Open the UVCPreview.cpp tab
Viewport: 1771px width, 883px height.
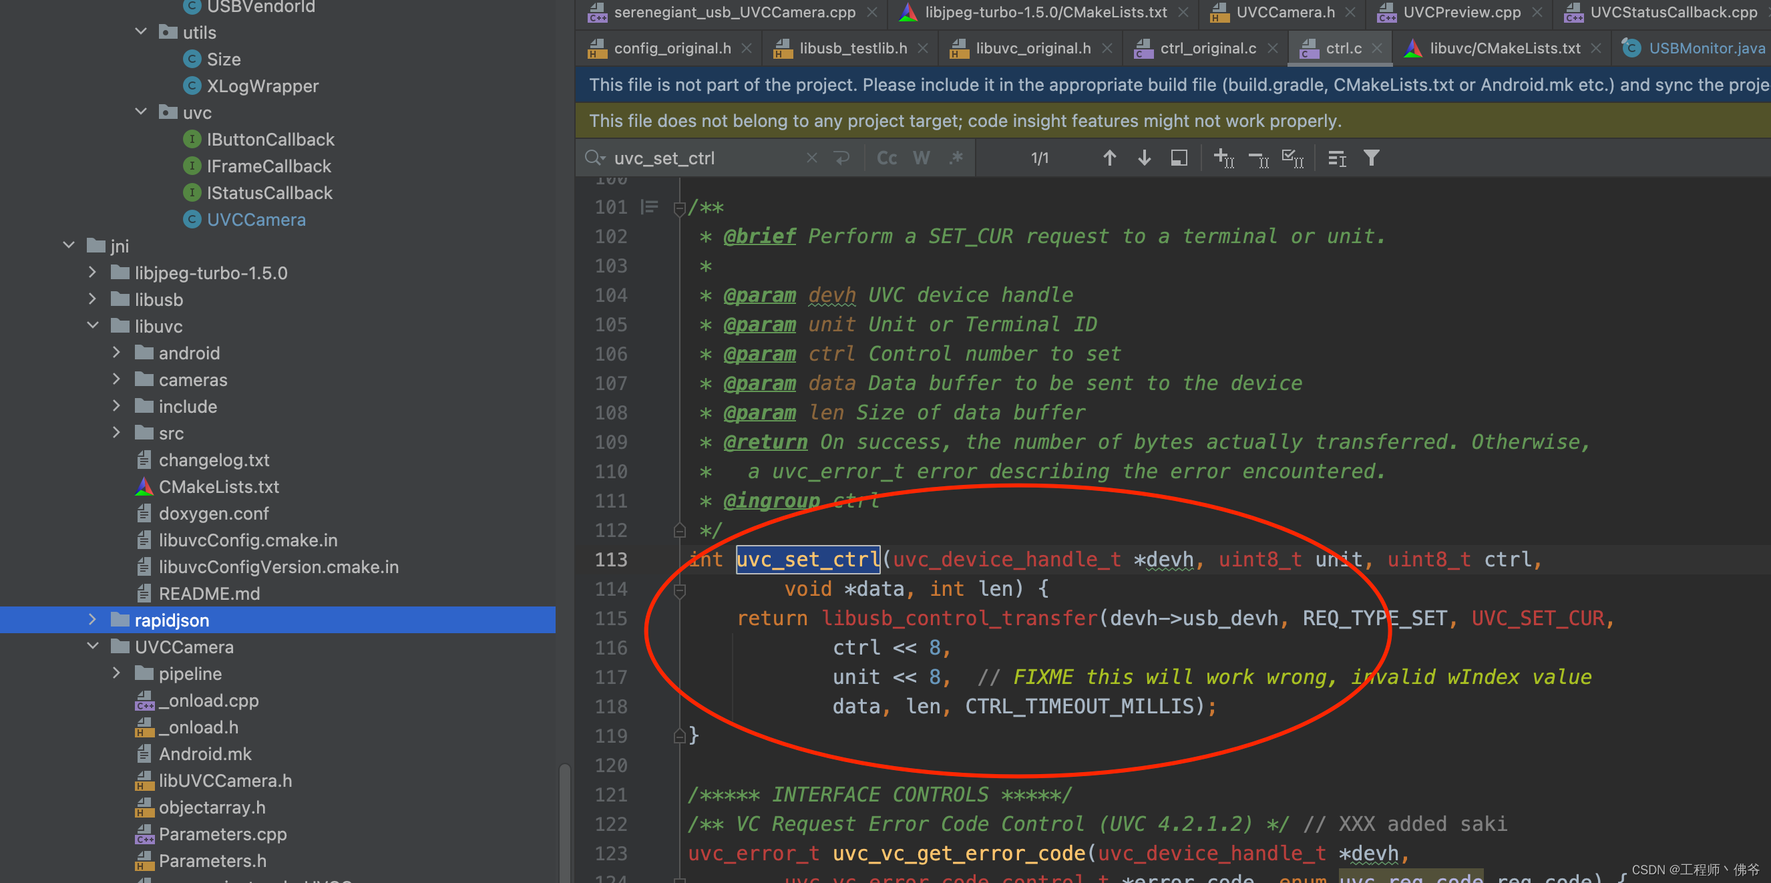click(1461, 13)
